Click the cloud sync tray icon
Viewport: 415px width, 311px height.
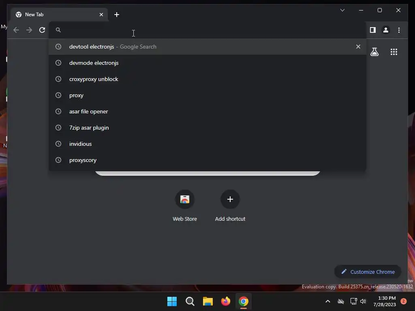coord(341,301)
